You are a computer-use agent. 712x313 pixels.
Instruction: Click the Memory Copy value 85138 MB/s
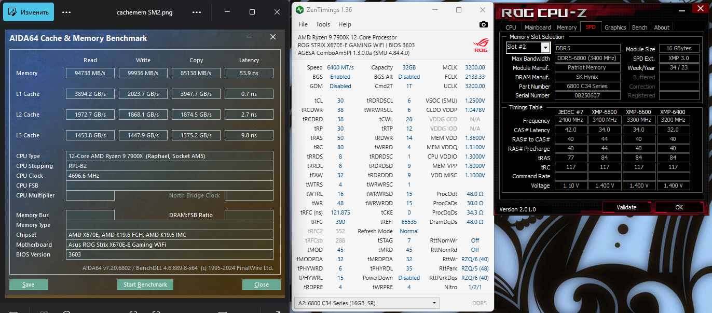point(196,73)
